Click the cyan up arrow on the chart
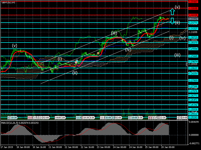The width and height of the screenshot is (201, 150). click(172, 11)
